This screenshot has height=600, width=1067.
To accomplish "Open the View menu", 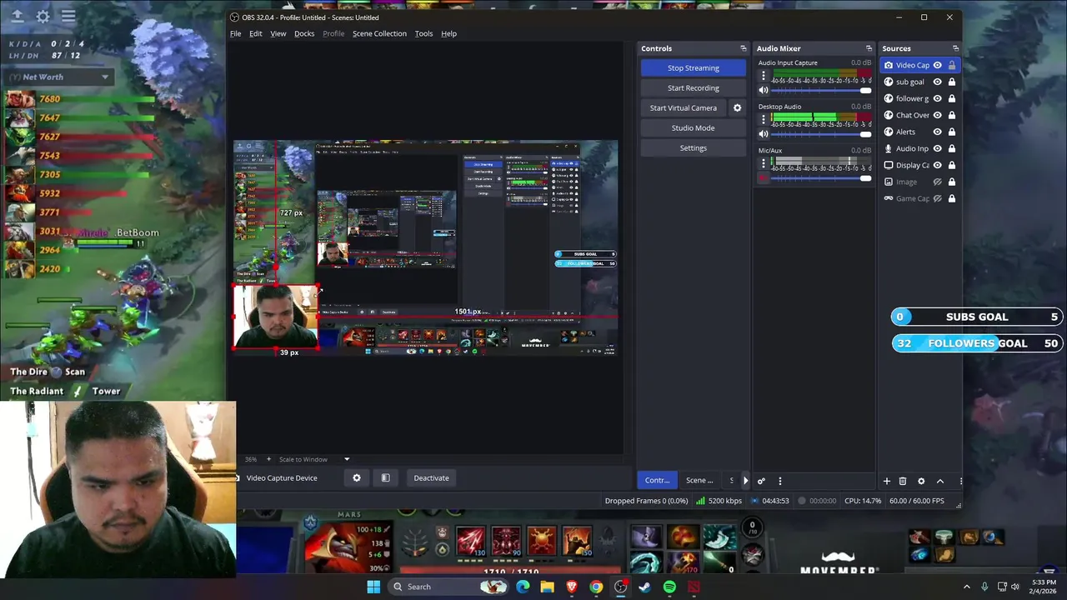I will [278, 33].
